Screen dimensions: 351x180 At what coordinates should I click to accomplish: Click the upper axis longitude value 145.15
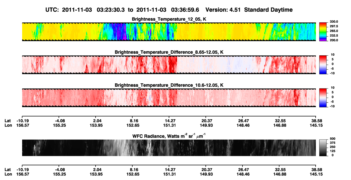(x=316, y=125)
